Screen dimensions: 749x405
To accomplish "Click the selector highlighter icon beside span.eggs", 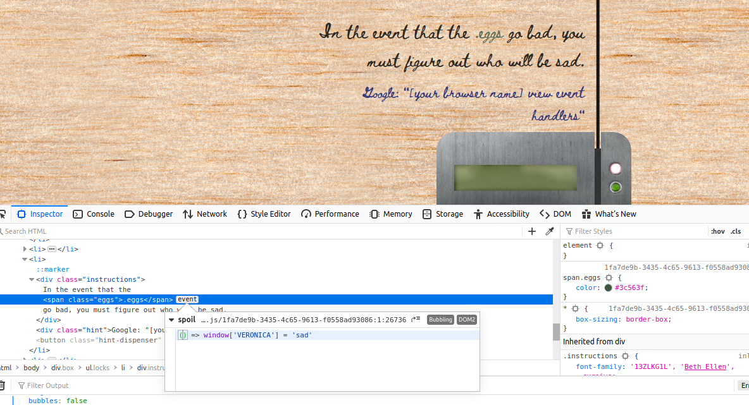I will pos(609,277).
